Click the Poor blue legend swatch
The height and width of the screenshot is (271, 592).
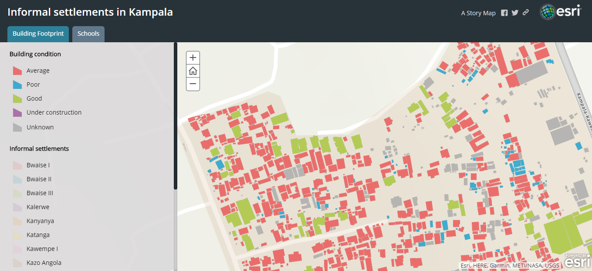[x=17, y=85]
